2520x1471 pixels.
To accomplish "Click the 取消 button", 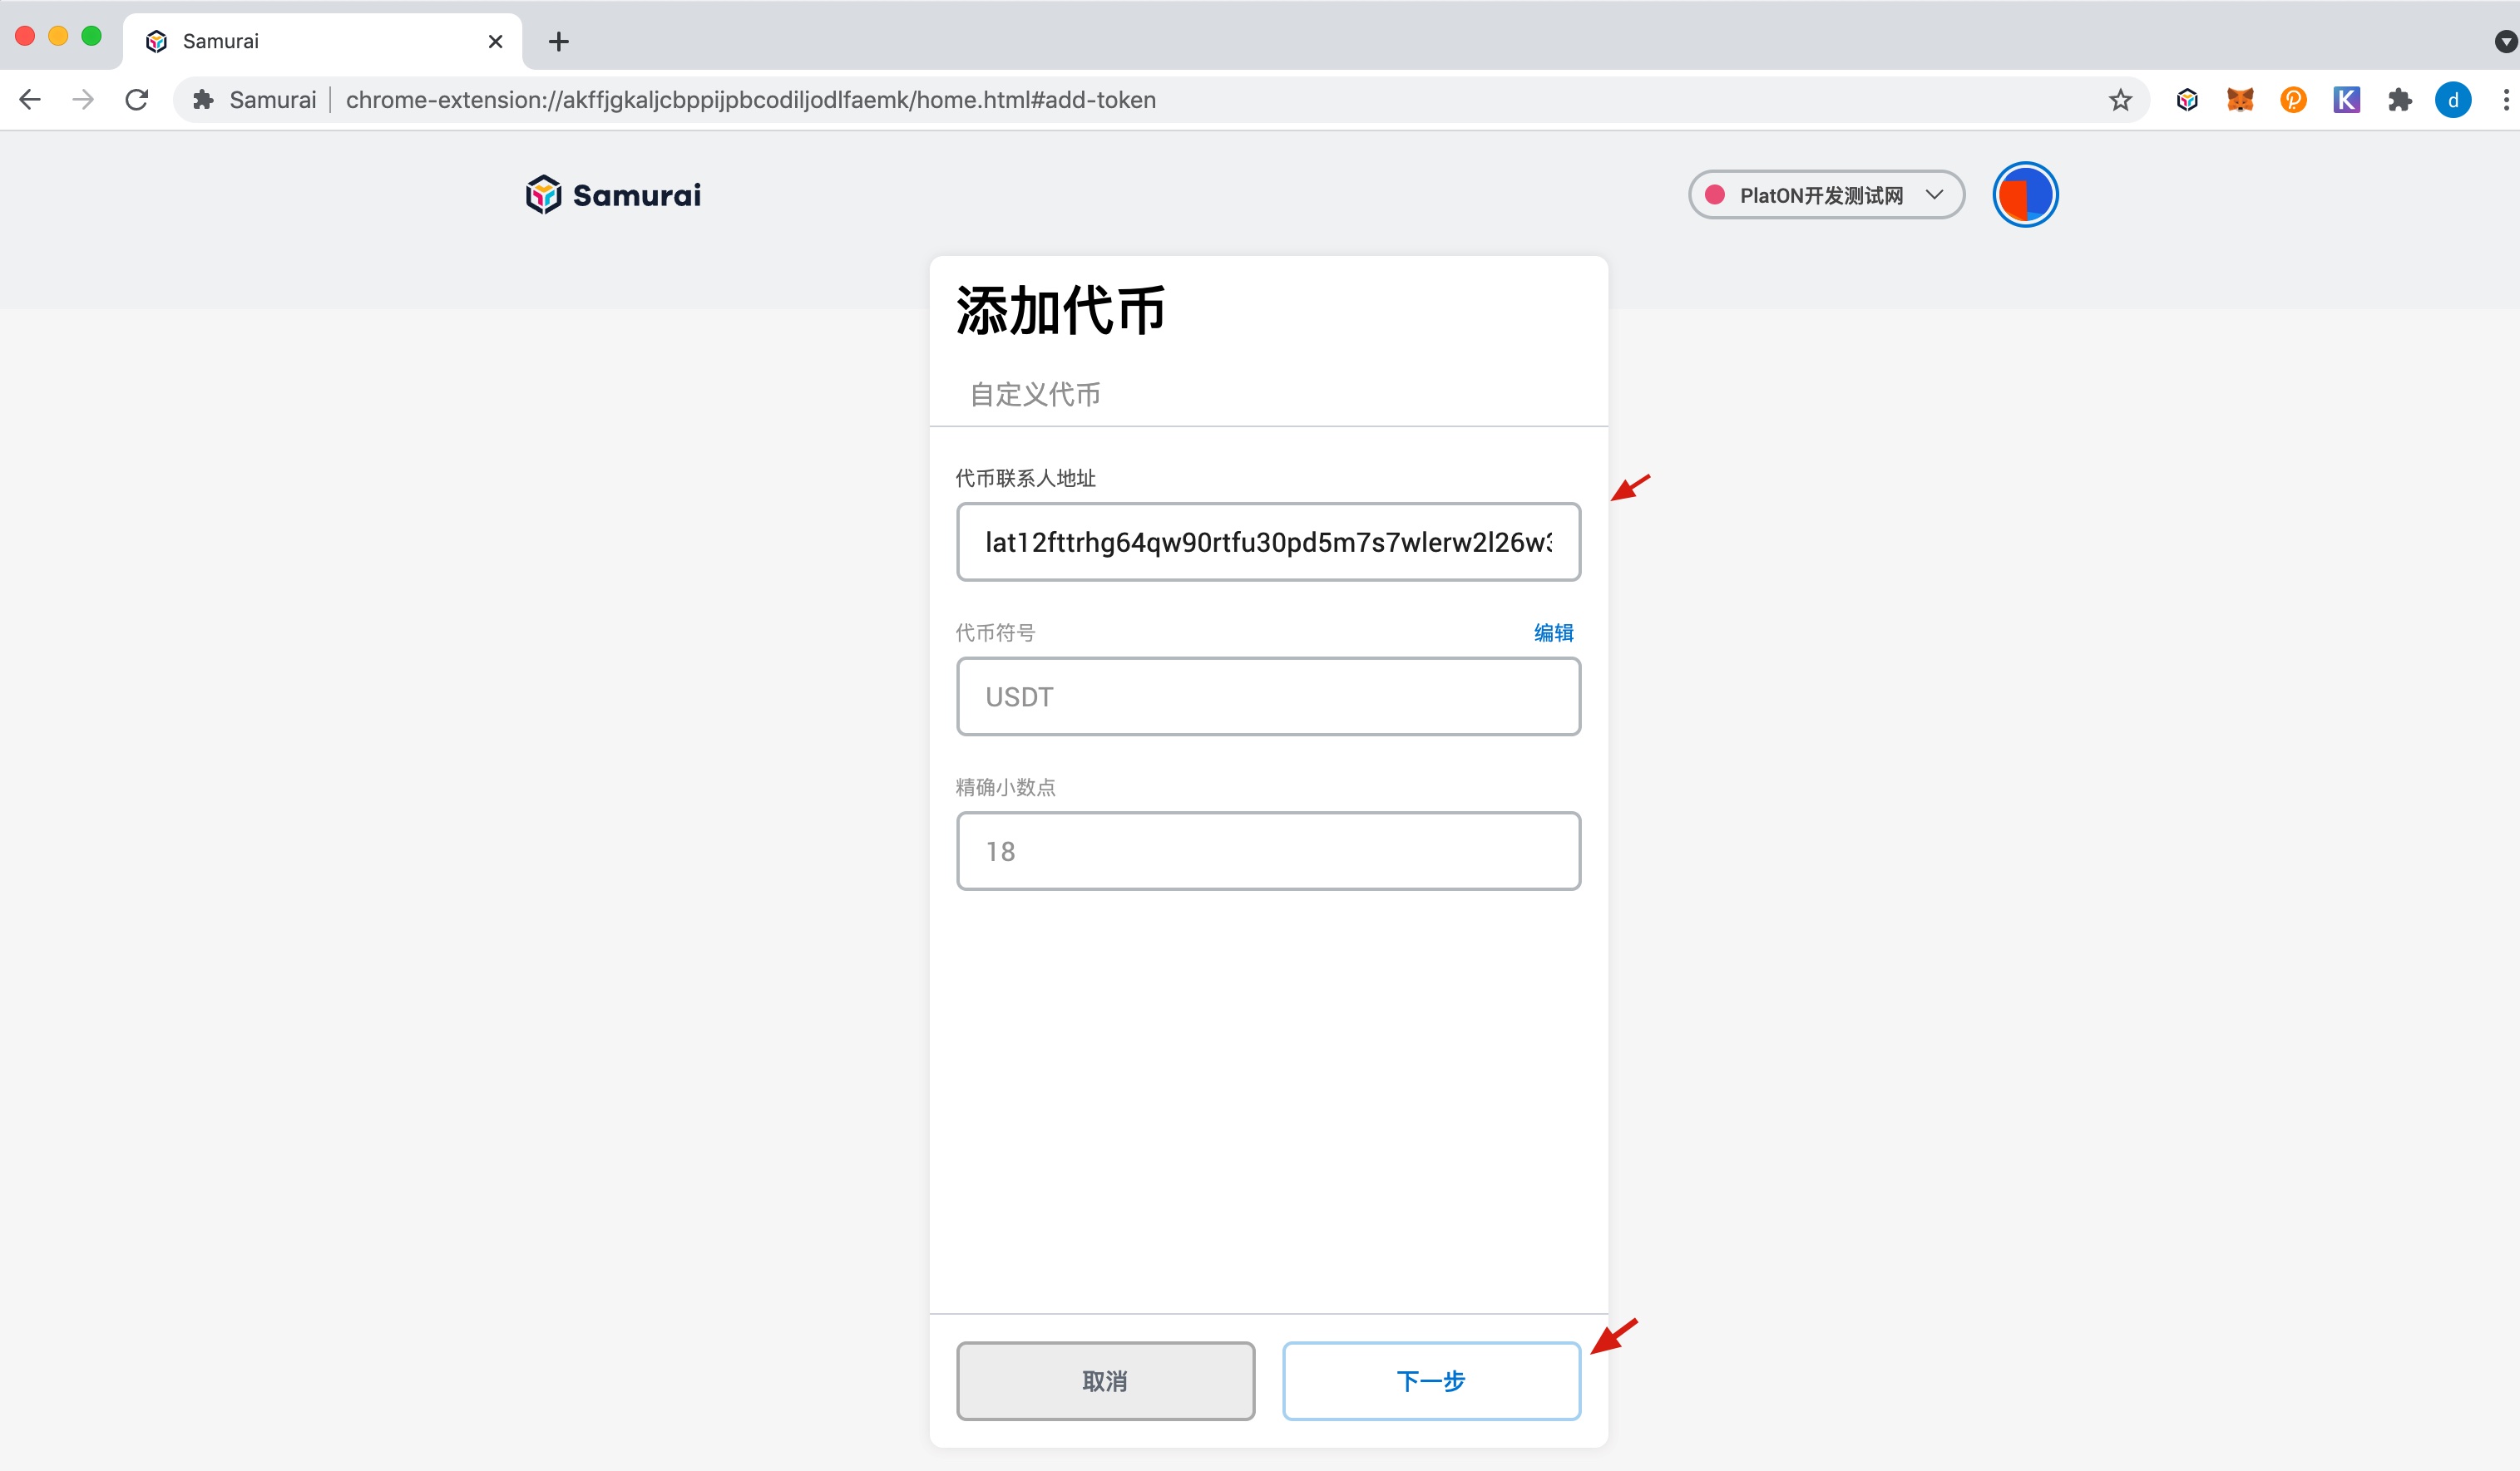I will 1105,1381.
